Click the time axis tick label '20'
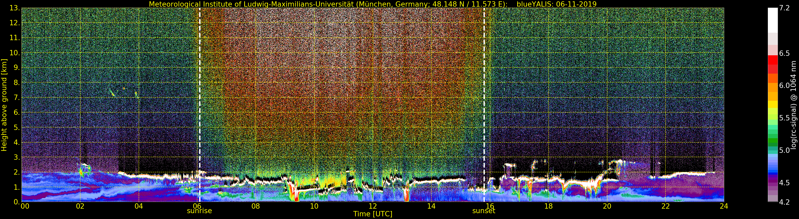Viewport: 799px width, 219px height. pos(607,206)
